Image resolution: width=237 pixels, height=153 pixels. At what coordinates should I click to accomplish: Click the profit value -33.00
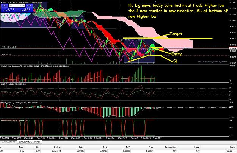229,151
